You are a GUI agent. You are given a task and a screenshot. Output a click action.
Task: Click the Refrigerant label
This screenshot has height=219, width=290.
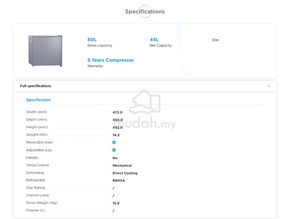click(x=36, y=180)
